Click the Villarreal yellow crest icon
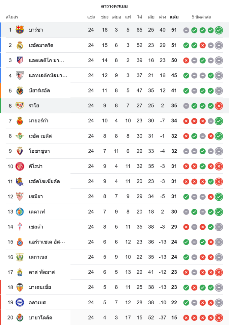The image size is (229, 329). click(20, 90)
